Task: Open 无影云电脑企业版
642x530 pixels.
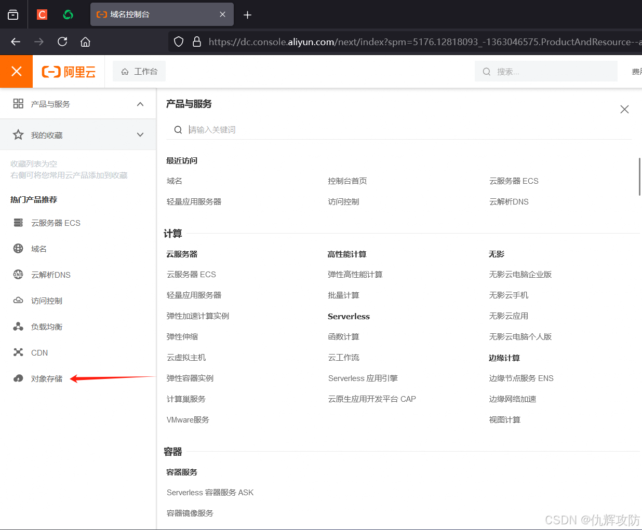Action: [520, 274]
